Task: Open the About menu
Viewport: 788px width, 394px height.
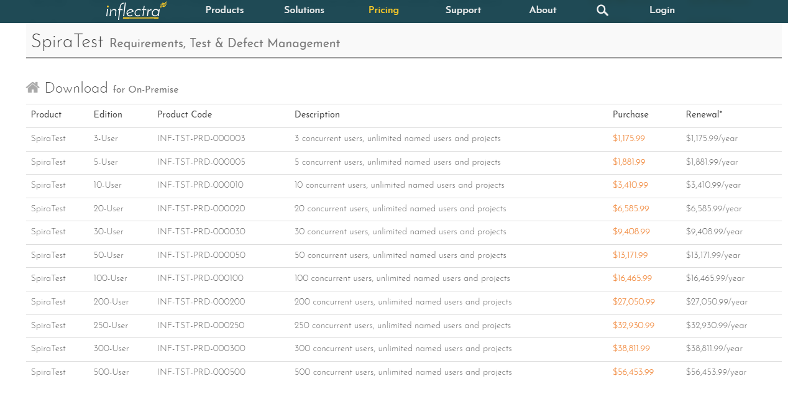Action: (x=543, y=10)
